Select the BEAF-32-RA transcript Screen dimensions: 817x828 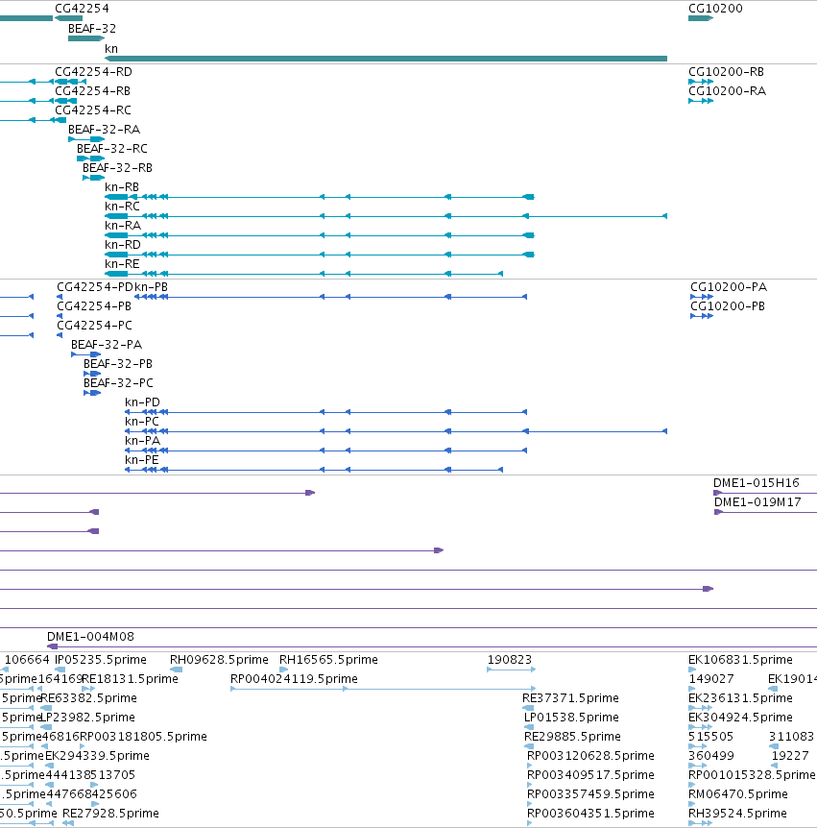[x=86, y=139]
